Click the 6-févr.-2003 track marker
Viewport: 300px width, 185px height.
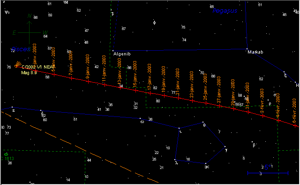pos(295,126)
